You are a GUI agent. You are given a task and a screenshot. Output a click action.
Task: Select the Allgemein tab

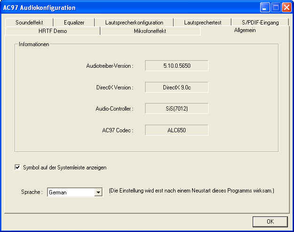coord(245,30)
